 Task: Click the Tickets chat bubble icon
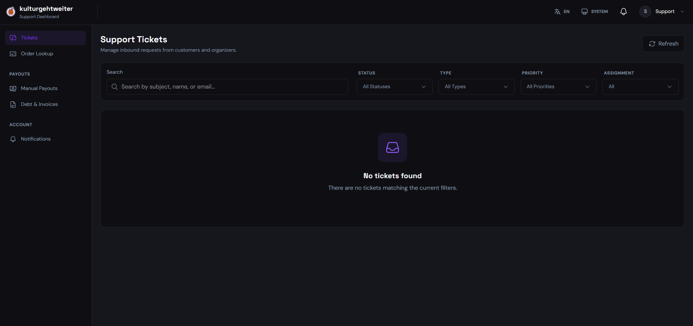click(13, 38)
